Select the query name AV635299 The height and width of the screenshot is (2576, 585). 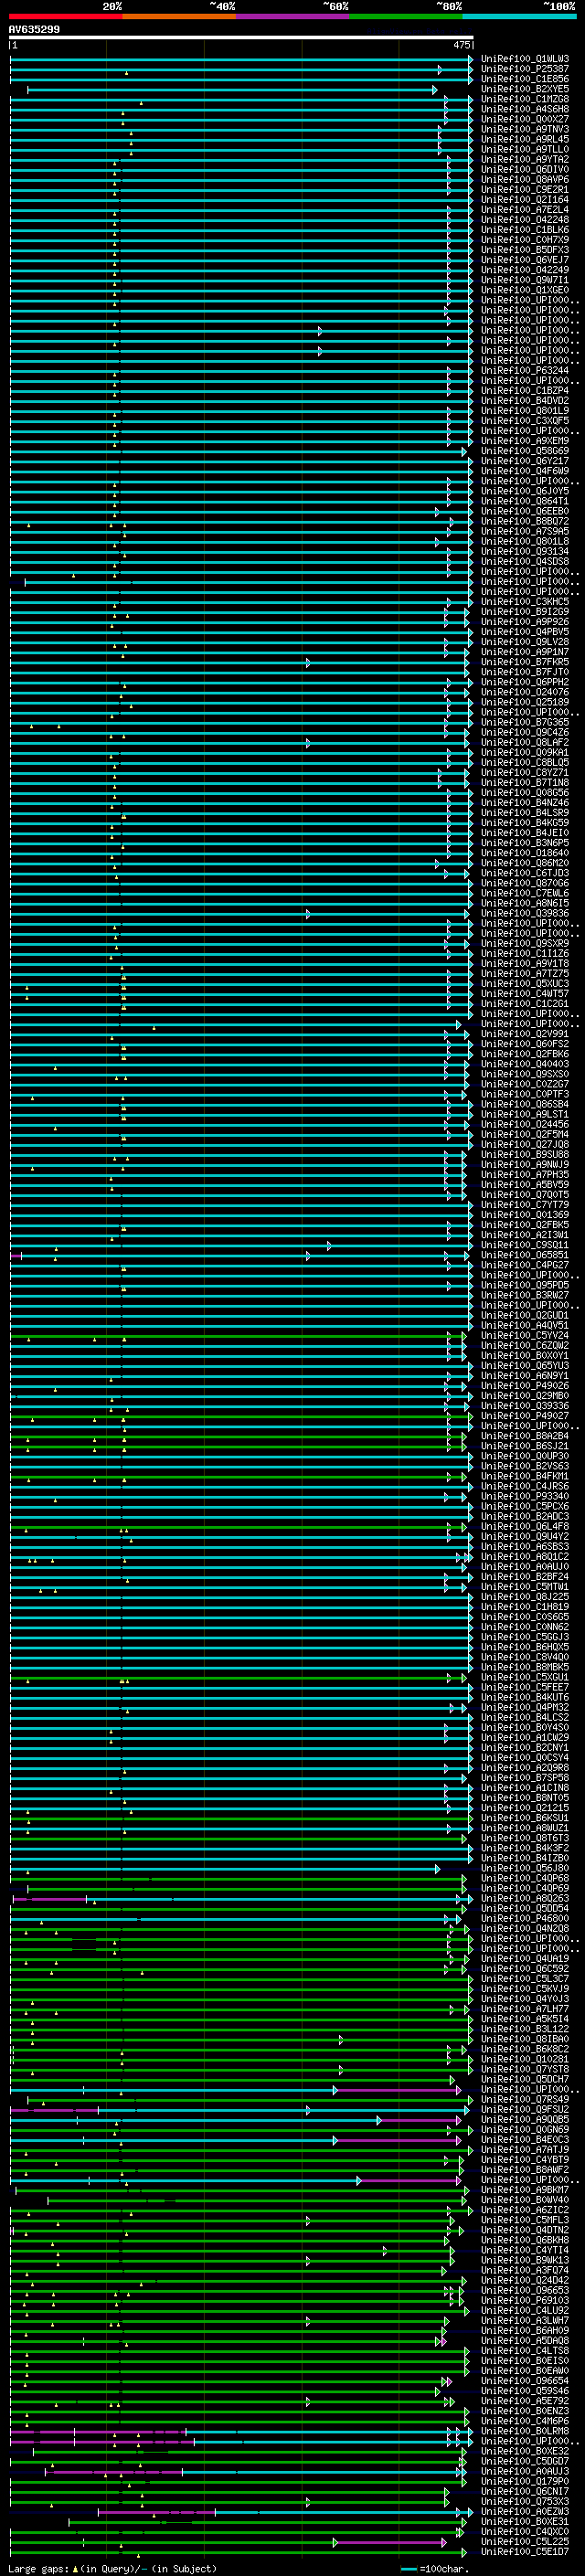34,30
